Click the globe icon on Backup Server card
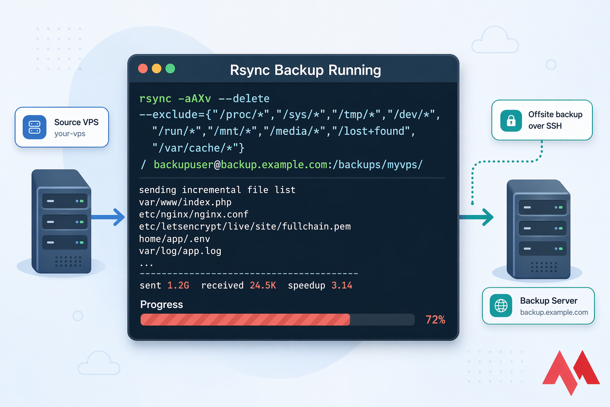Image resolution: width=610 pixels, height=407 pixels. [x=500, y=306]
